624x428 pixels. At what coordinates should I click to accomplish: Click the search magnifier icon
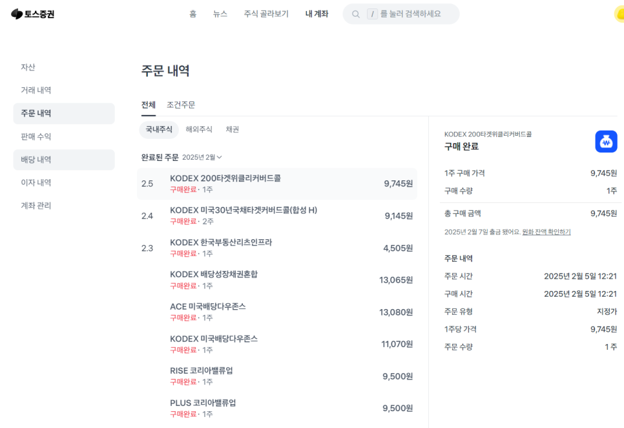pos(356,14)
